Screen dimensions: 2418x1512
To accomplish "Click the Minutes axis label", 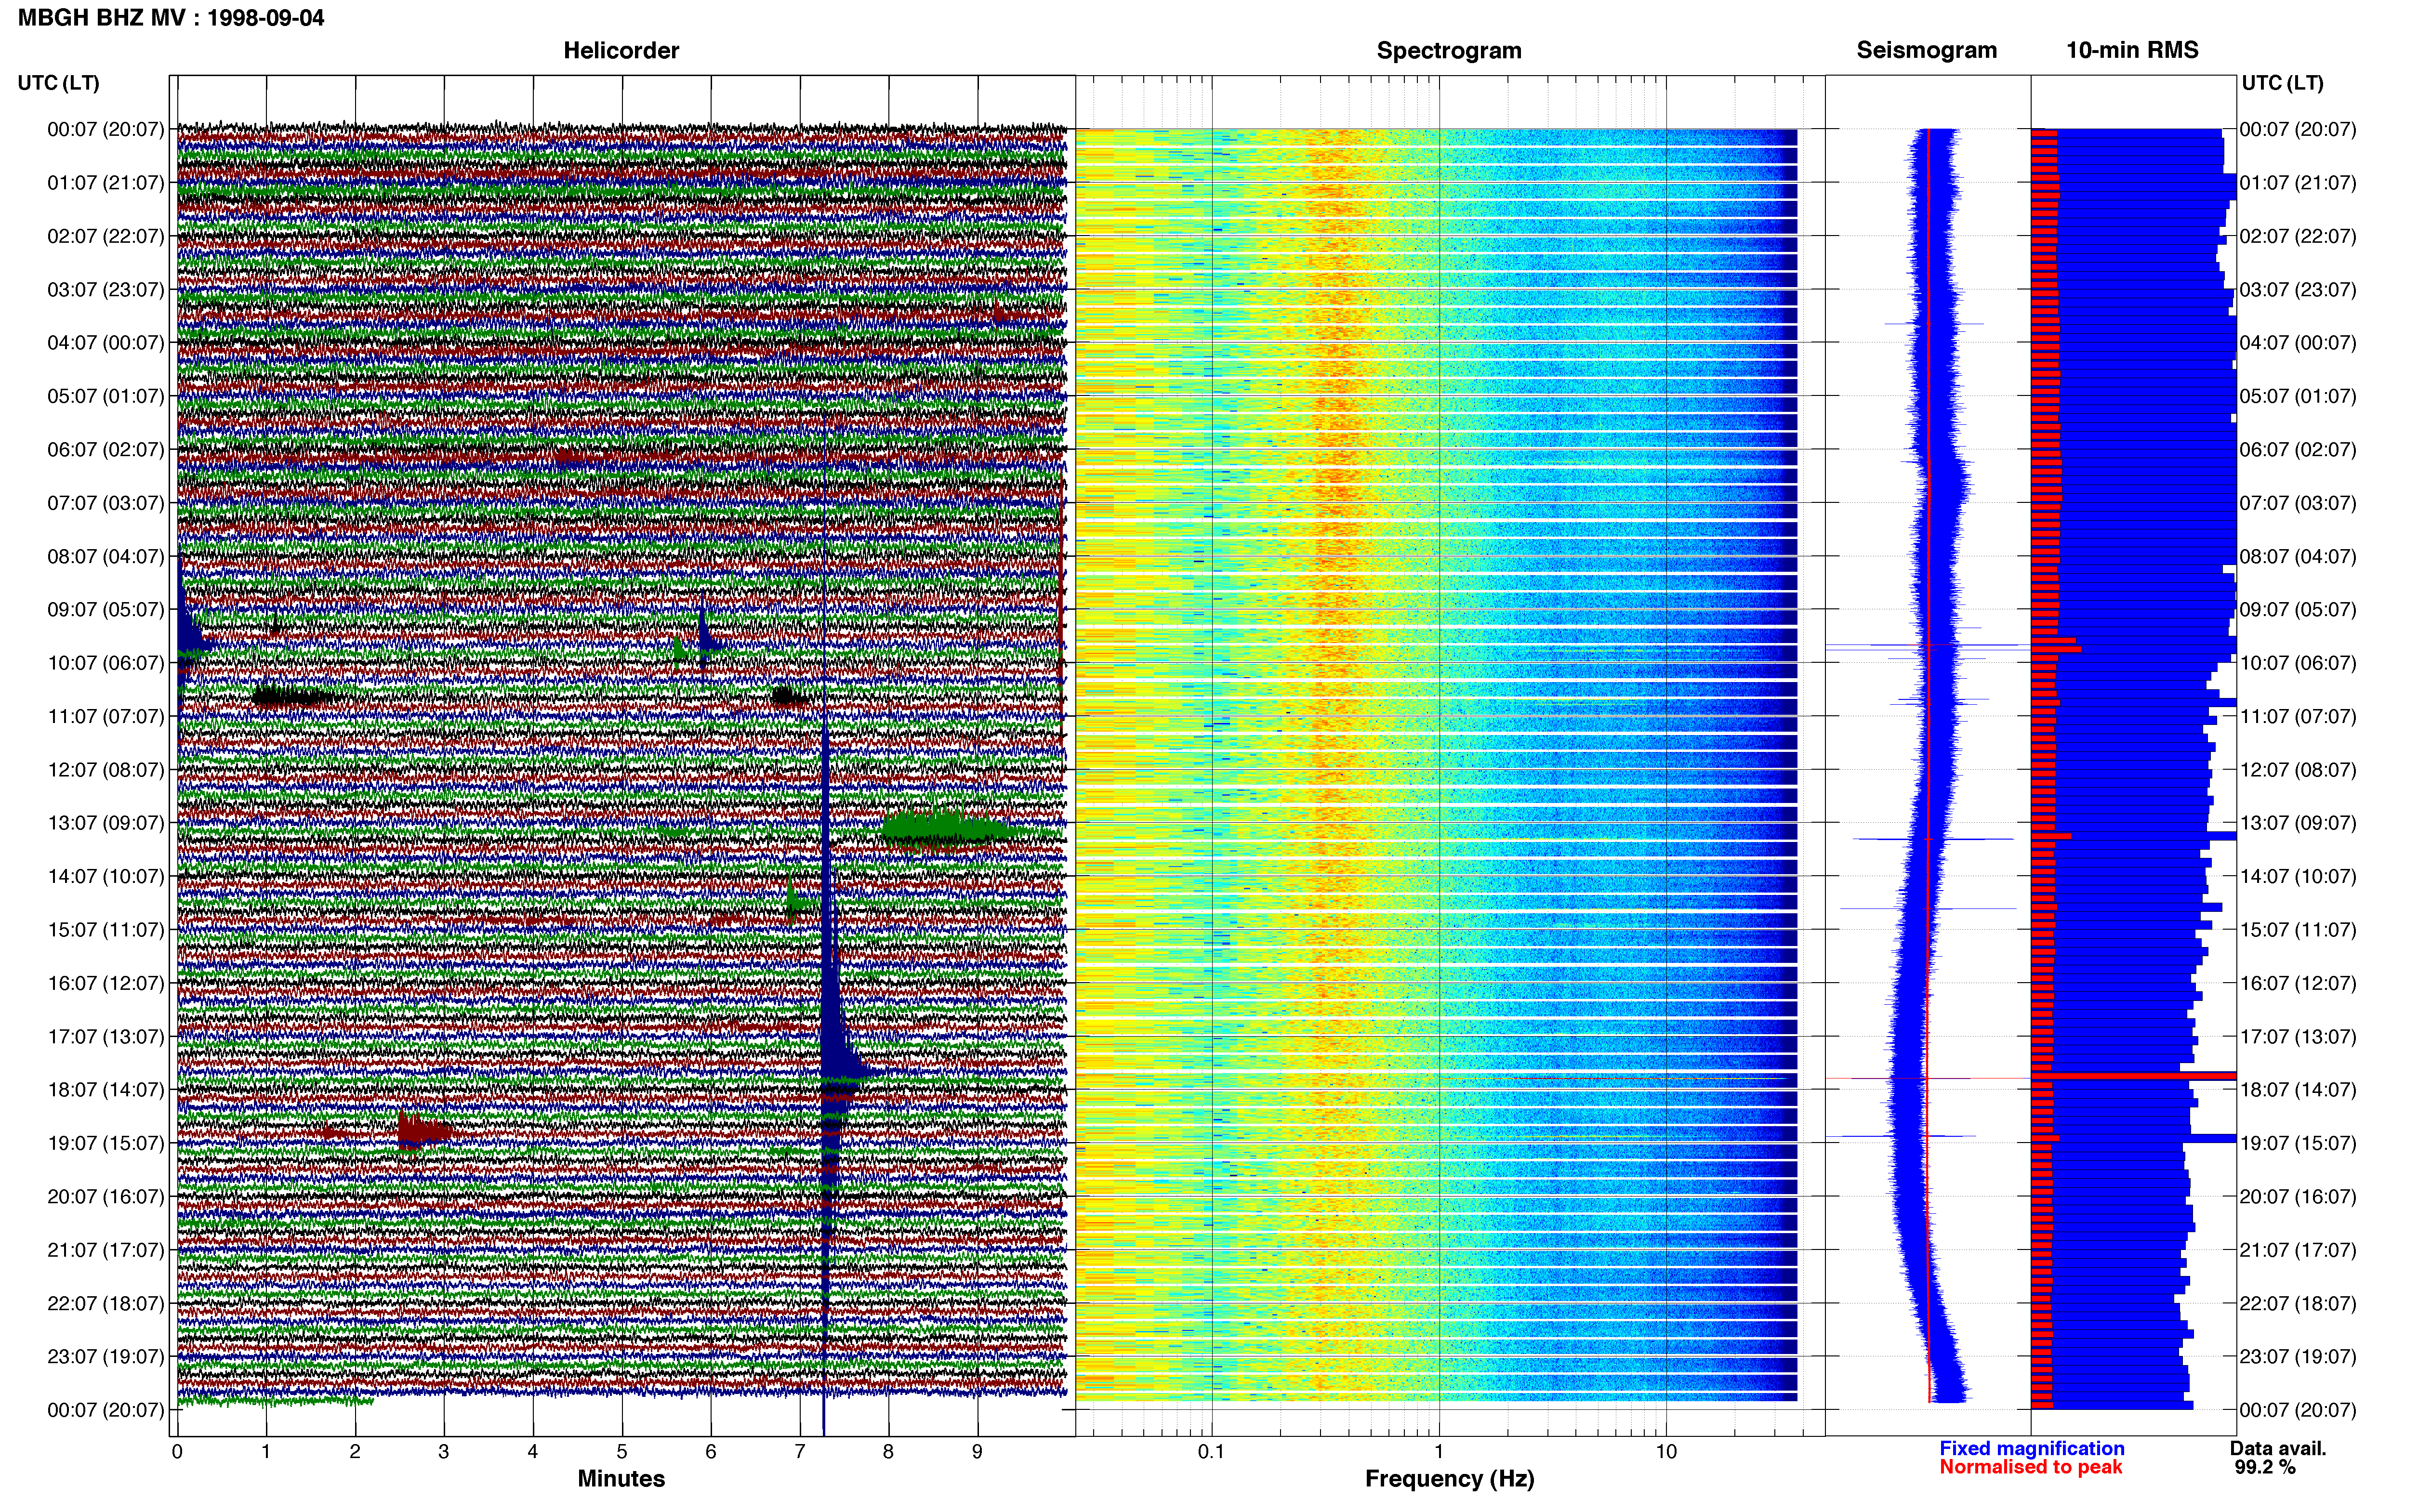I will point(621,1478).
